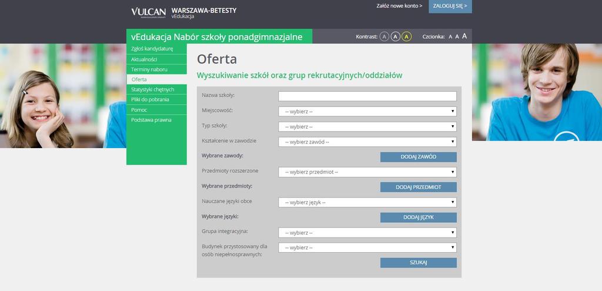Open Statystyki chętnych menu item
Viewport: 602px width, 291px height.
156,89
